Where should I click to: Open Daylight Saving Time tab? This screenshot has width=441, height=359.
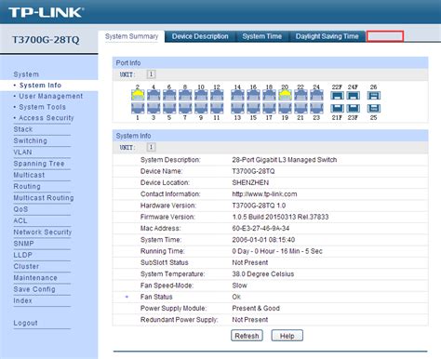327,36
